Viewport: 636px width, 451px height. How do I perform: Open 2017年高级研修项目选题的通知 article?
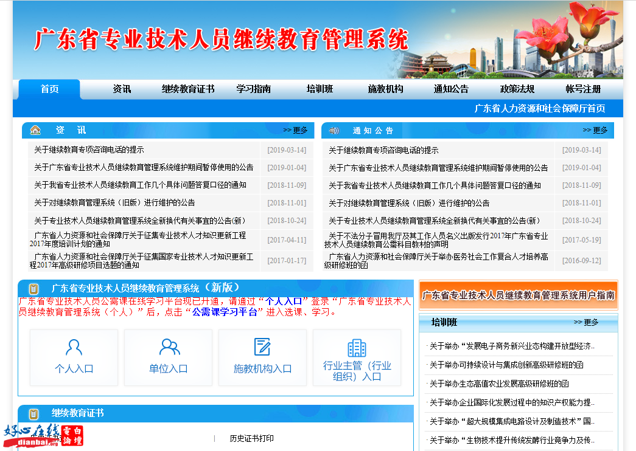click(142, 261)
